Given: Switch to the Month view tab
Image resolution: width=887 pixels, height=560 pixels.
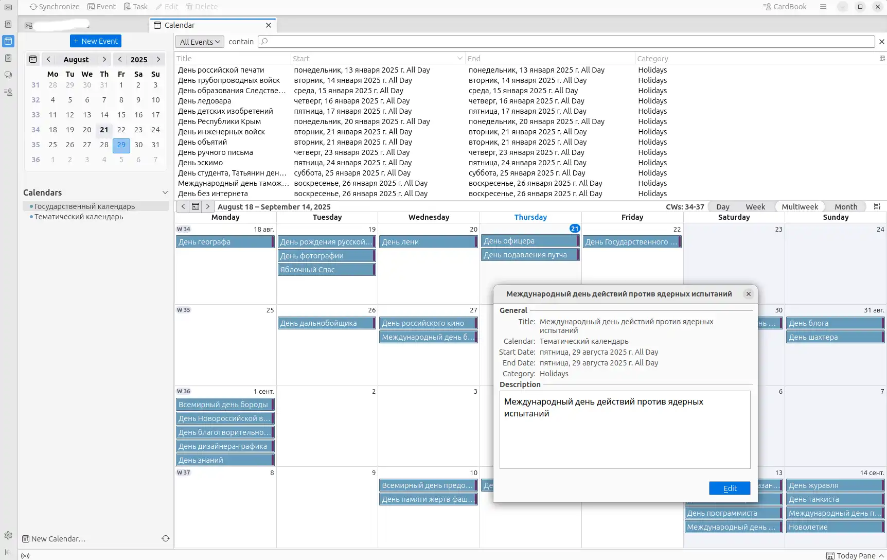Looking at the screenshot, I should pos(845,206).
